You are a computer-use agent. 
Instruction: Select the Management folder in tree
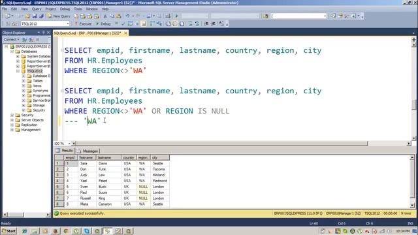(31, 130)
